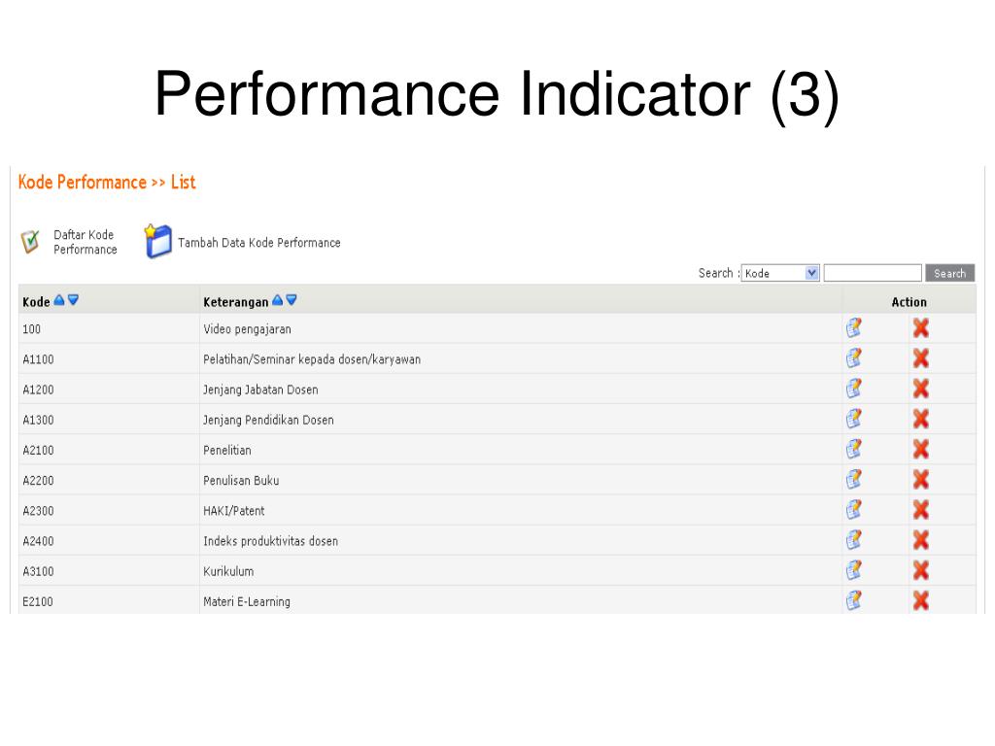
Task: Edit the A2100 Penelitian row
Action: pyautogui.click(x=854, y=449)
